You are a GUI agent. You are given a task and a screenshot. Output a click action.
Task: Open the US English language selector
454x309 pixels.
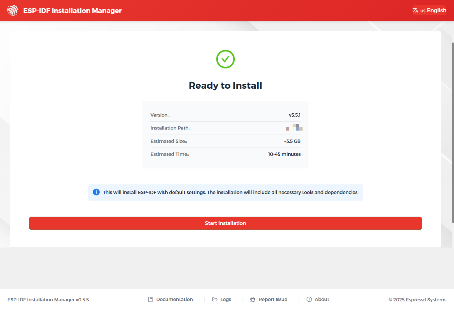tap(429, 10)
